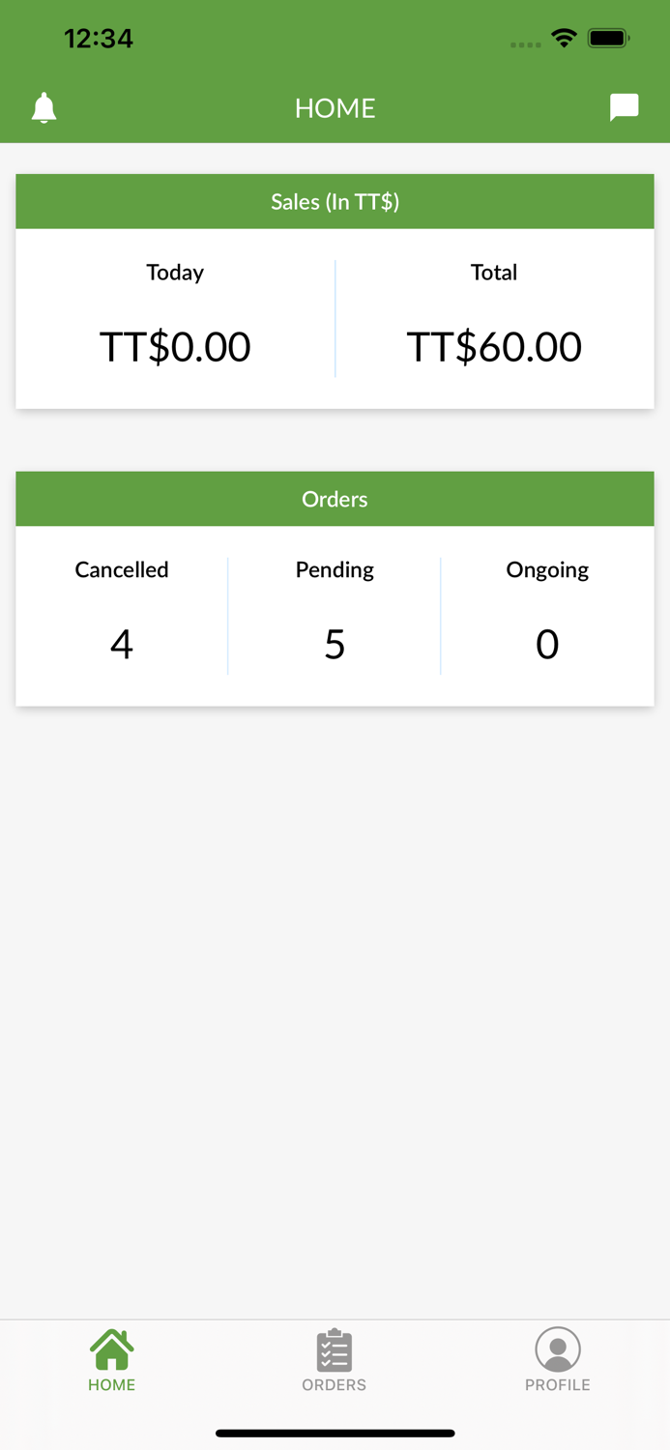Open the PROFILE tab
670x1450 pixels.
point(558,1359)
